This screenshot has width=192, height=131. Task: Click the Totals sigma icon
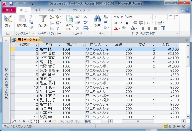point(85,17)
